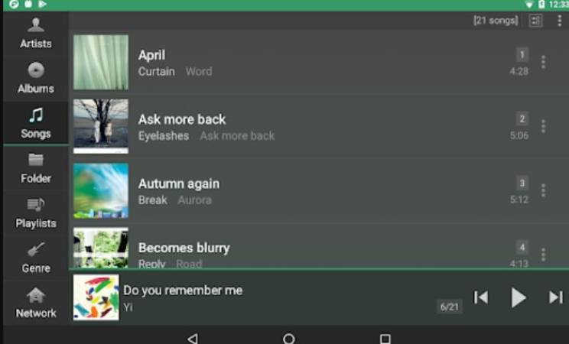This screenshot has width=569, height=344.
Task: Tap the album name Aurora
Action: coord(194,200)
